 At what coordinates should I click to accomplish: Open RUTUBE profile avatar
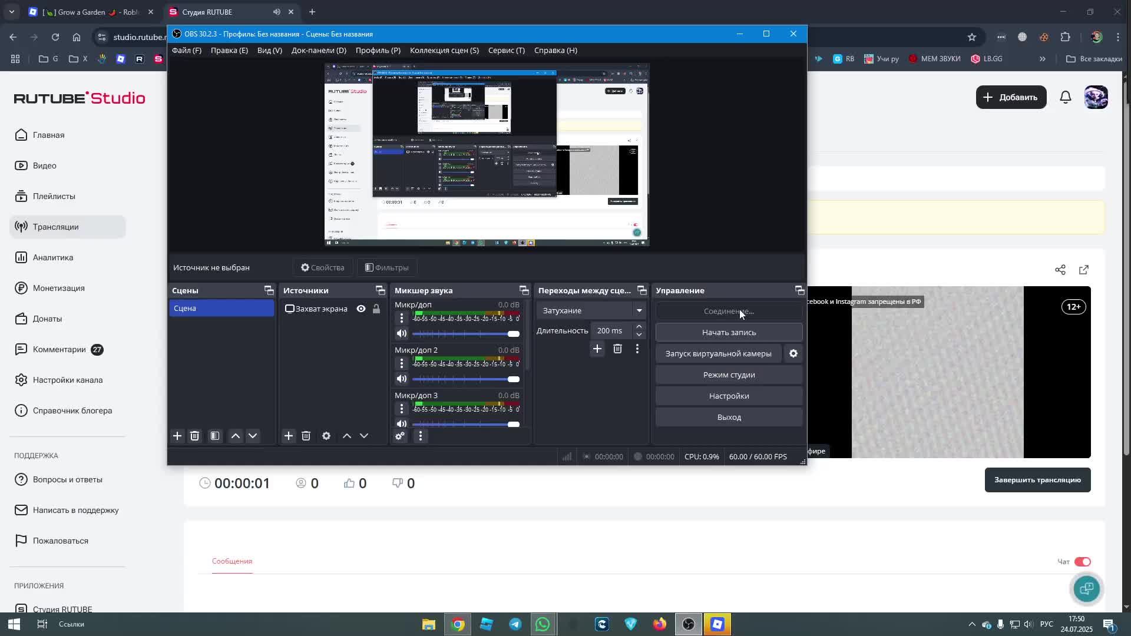click(1096, 97)
